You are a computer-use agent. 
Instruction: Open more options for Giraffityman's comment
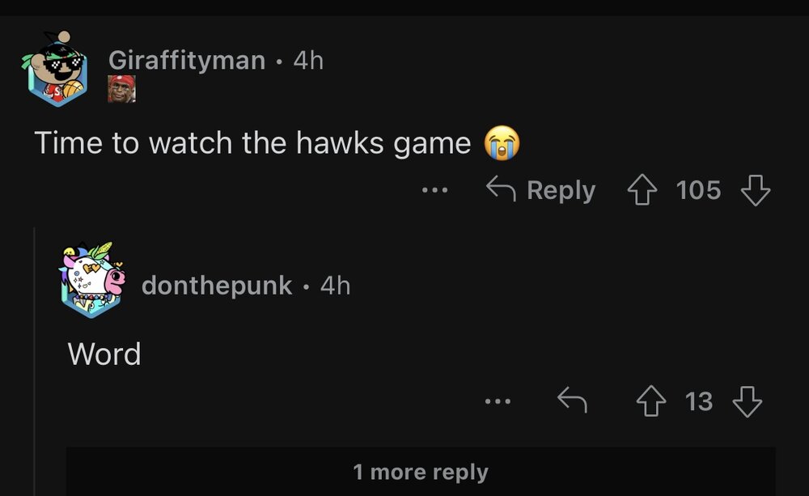point(434,191)
